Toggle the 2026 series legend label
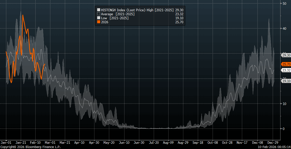 pyautogui.click(x=105, y=22)
